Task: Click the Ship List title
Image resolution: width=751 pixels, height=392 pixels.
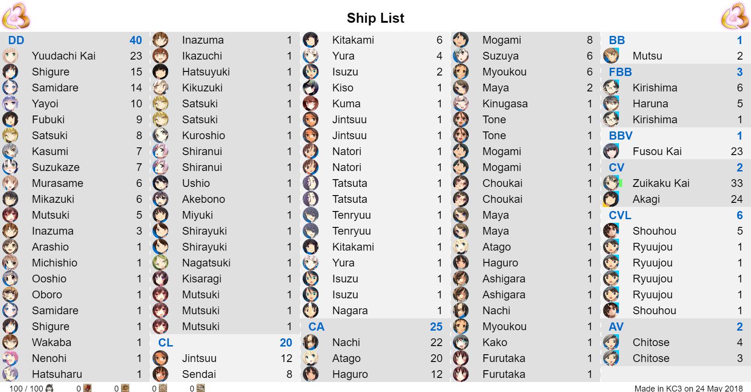Action: click(x=375, y=18)
